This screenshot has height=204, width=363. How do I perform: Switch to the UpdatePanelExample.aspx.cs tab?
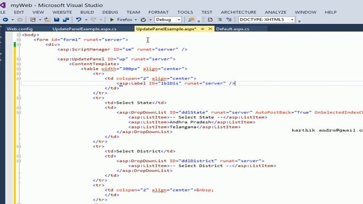click(x=85, y=29)
